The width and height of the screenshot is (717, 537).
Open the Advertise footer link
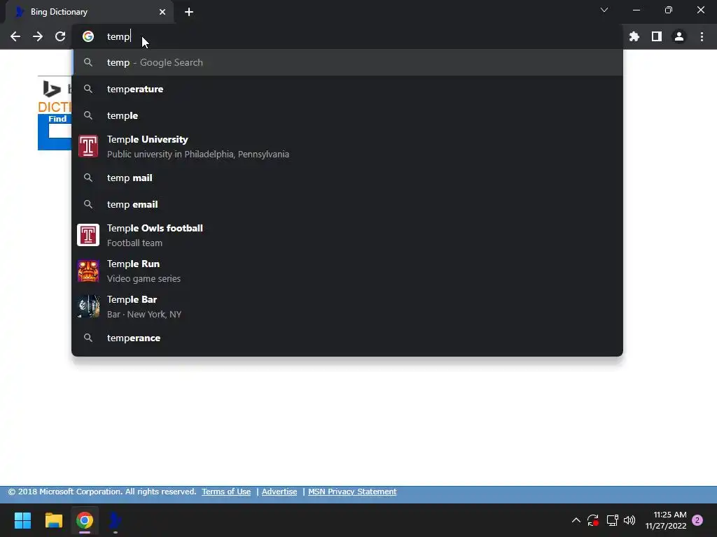tap(279, 492)
